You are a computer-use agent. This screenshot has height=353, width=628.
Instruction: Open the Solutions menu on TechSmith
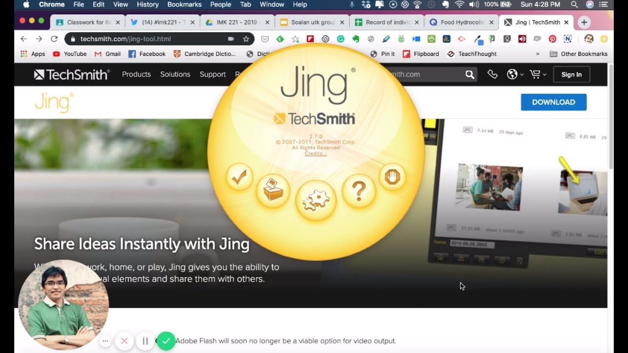tap(175, 75)
